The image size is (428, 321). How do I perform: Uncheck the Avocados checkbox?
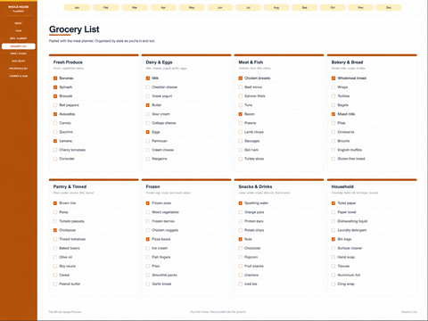tap(55, 114)
